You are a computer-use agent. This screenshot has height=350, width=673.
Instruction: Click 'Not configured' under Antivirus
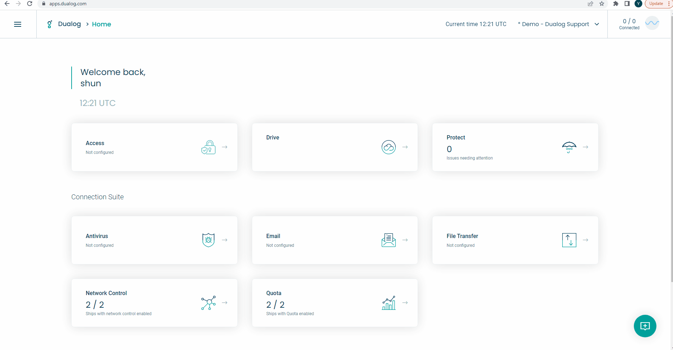click(99, 245)
